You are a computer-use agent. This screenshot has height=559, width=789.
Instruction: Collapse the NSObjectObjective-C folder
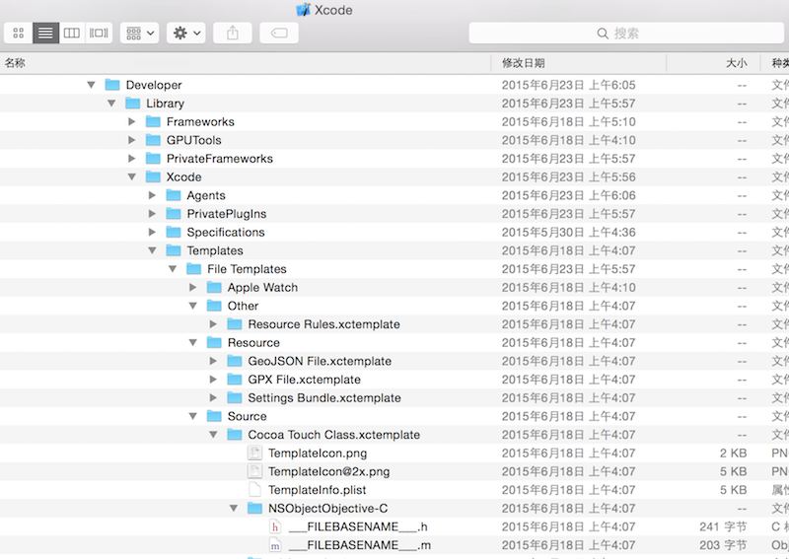[234, 508]
